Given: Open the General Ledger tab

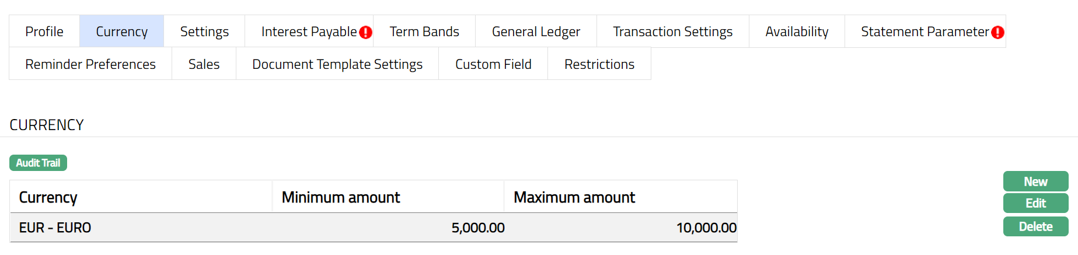Looking at the screenshot, I should (x=536, y=32).
